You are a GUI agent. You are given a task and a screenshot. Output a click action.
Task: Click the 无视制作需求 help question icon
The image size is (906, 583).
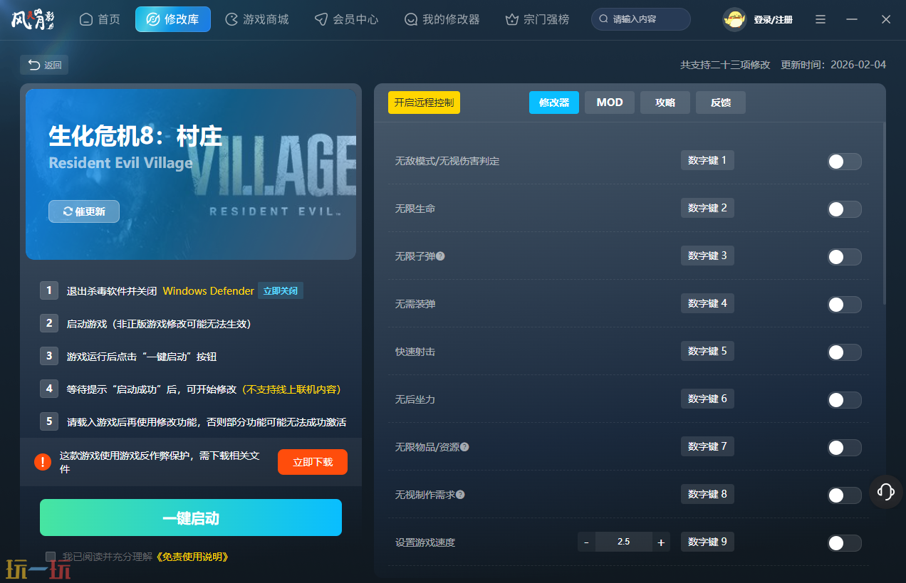tap(460, 495)
